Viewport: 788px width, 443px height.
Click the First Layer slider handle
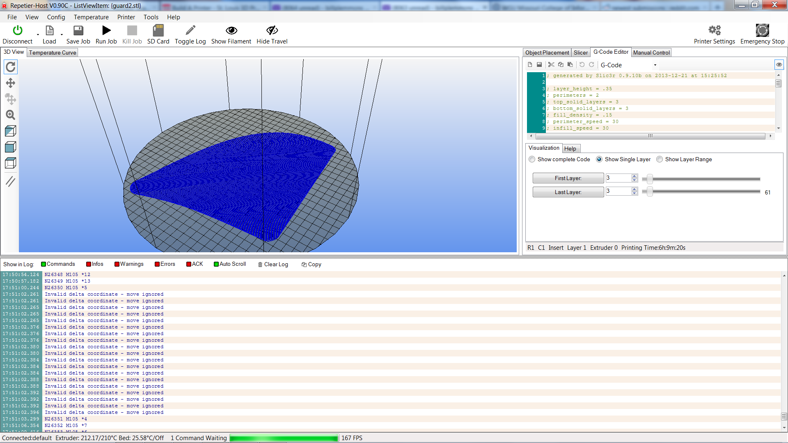[x=650, y=179]
